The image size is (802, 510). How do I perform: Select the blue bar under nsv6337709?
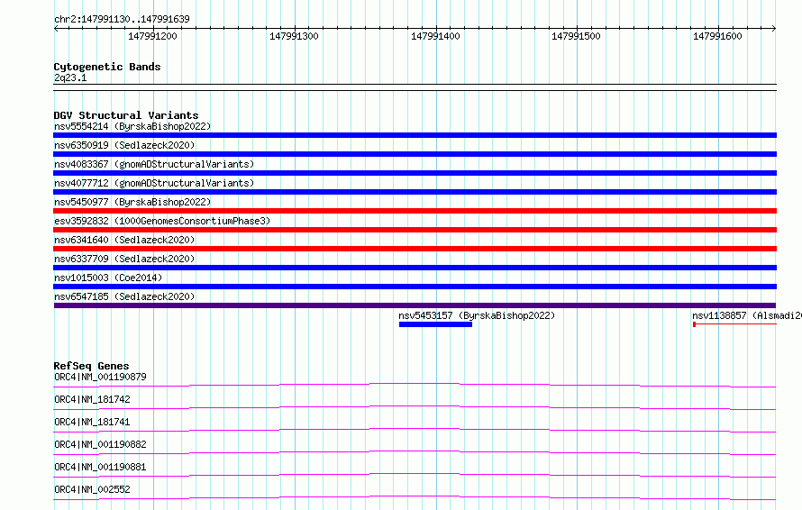415,268
